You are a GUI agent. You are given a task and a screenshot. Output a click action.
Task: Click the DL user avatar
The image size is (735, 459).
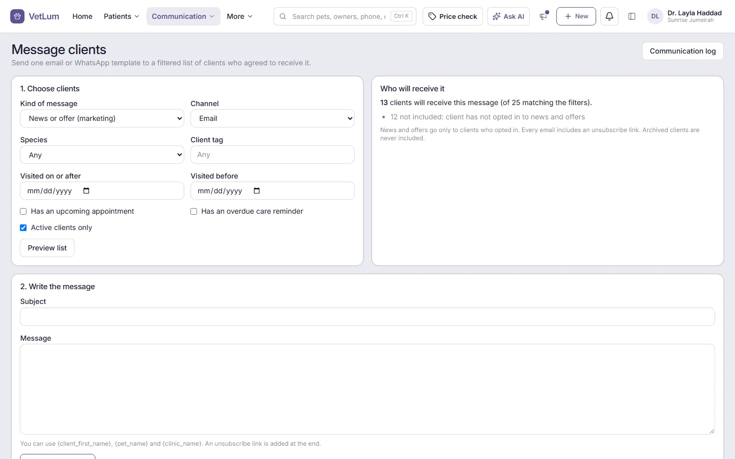click(655, 16)
